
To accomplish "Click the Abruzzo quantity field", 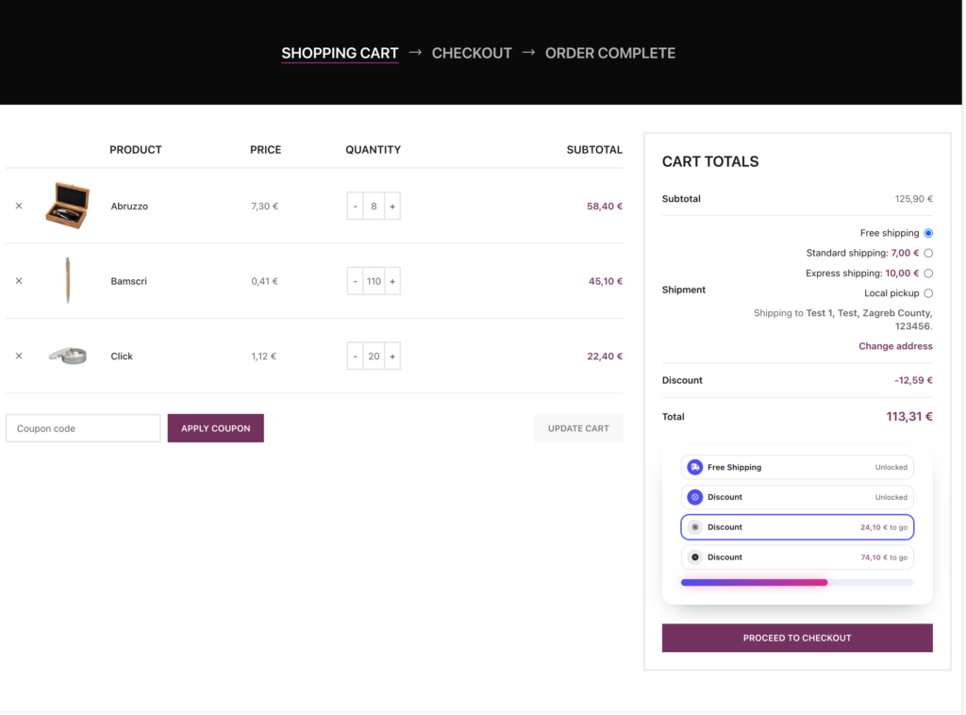I will point(374,207).
